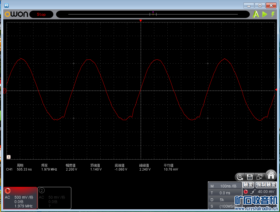280x212 pixels.
Task: Click the floppy disk save icon
Action: [x=250, y=177]
